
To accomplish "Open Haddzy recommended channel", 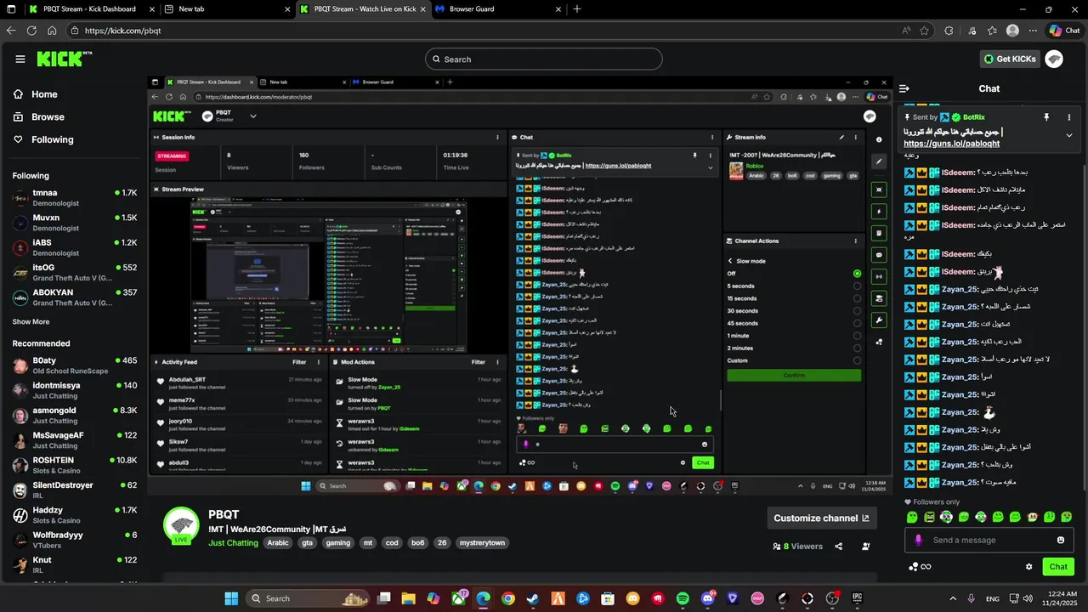I will pos(75,515).
